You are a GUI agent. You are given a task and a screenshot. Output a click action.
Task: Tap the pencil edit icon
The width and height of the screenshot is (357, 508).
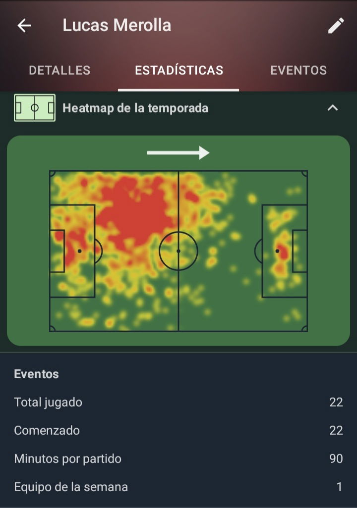tap(336, 26)
